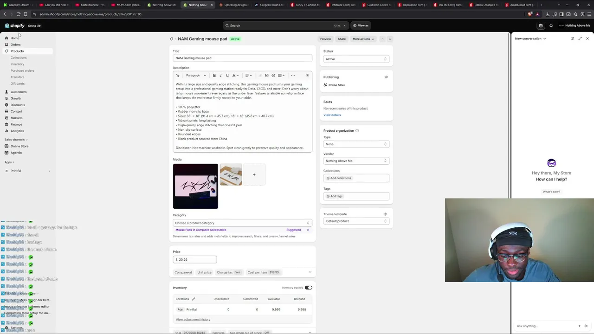This screenshot has height=334, width=594.
Task: Click the product tag breadcrumb icon
Action: (172, 39)
